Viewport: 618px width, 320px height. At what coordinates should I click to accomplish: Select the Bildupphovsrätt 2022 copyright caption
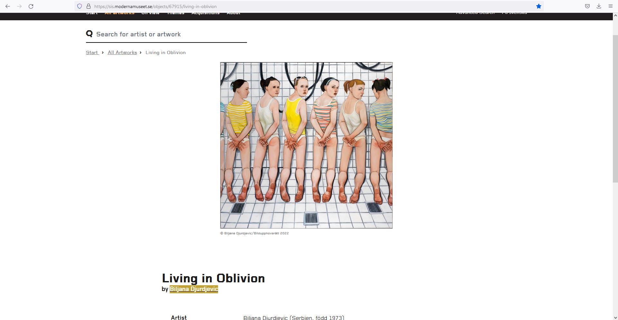(254, 233)
